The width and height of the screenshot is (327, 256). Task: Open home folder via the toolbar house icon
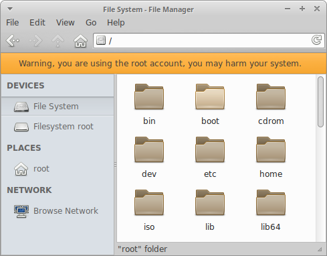(x=80, y=41)
